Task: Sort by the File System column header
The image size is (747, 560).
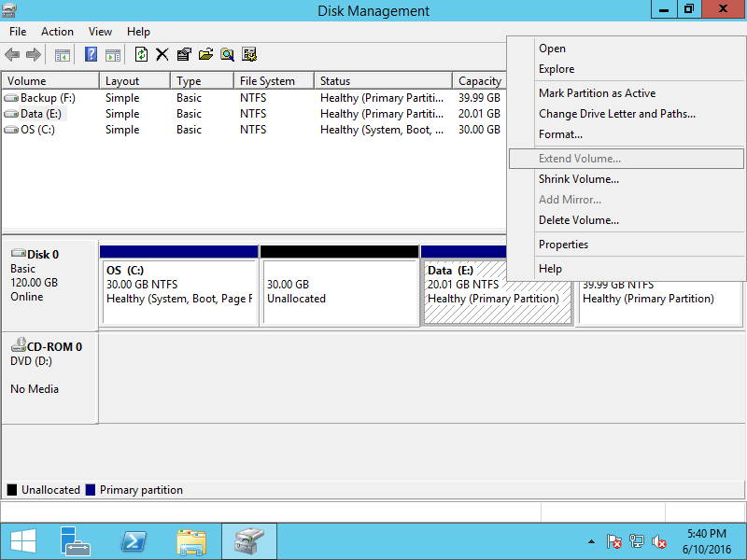Action: (x=275, y=81)
